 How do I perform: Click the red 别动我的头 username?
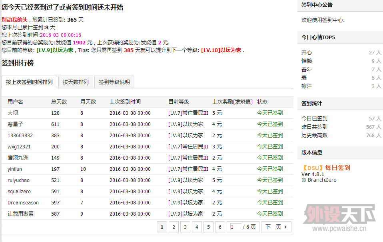pyautogui.click(x=14, y=20)
